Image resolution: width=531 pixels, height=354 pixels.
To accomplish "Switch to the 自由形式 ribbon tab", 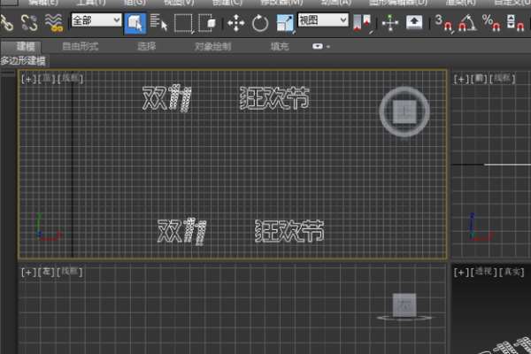I will [x=81, y=46].
